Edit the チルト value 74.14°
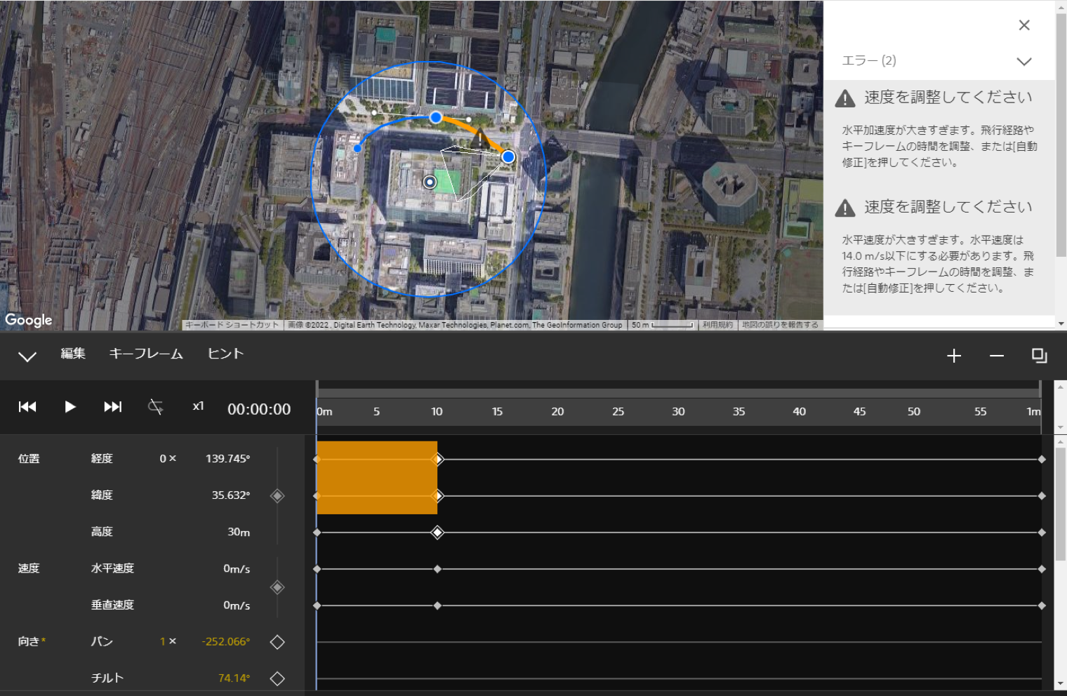The width and height of the screenshot is (1067, 696). (x=234, y=678)
